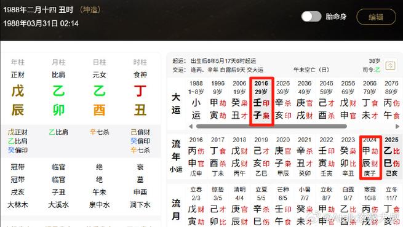Click the month branch 卯 character
The height and width of the screenshot is (227, 403).
(x=58, y=110)
